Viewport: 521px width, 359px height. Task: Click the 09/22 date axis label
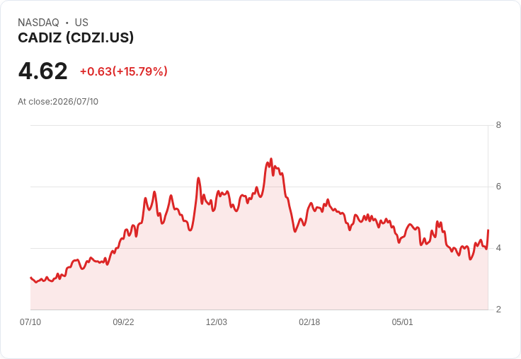[123, 322]
